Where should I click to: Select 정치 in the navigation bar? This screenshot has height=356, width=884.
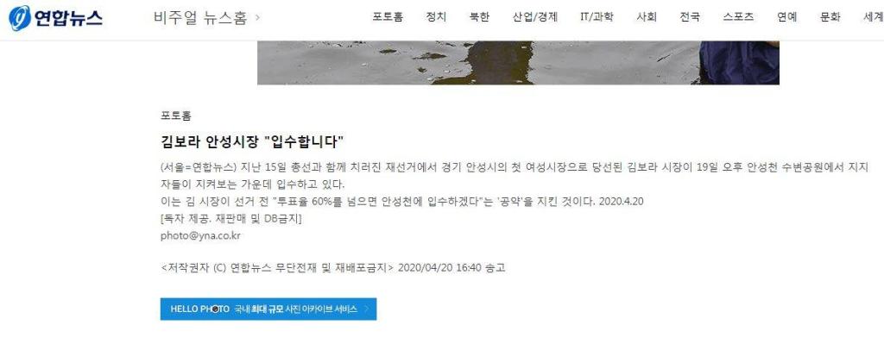[x=436, y=17]
